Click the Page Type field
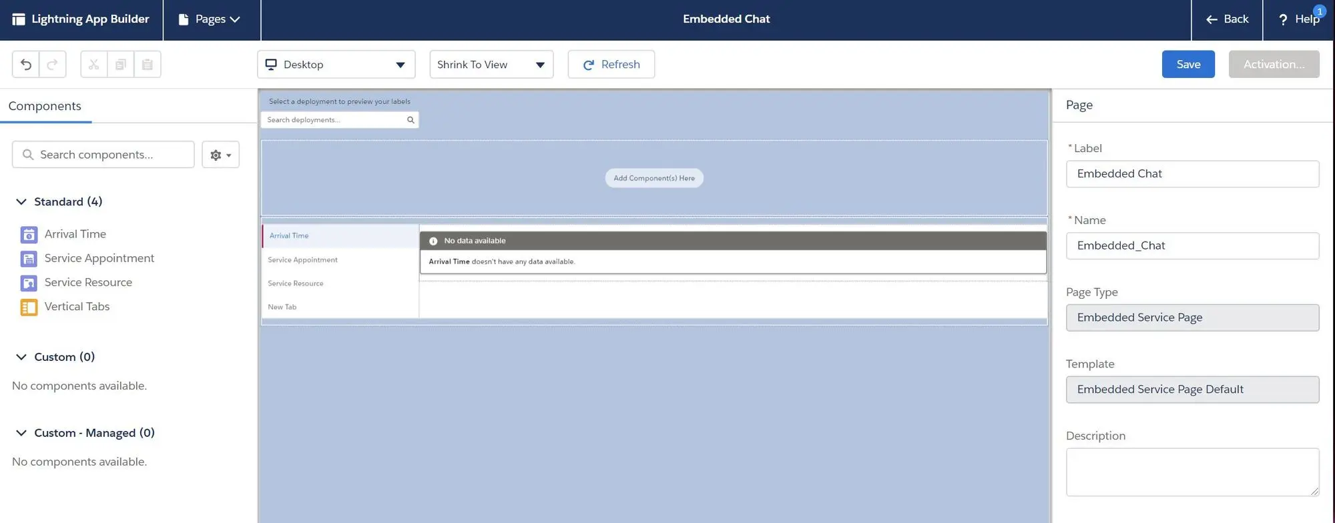This screenshot has width=1335, height=523. [1192, 318]
